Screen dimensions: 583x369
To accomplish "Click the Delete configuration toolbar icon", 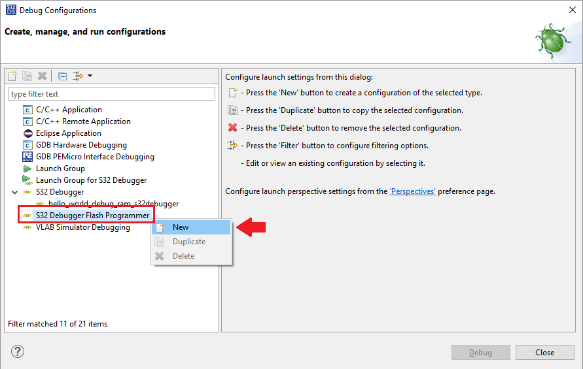I will coord(43,76).
